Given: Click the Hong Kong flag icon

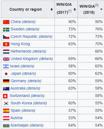Looking at the screenshot, I should click(6, 44).
